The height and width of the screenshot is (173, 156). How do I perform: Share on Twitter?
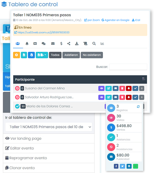point(122,166)
